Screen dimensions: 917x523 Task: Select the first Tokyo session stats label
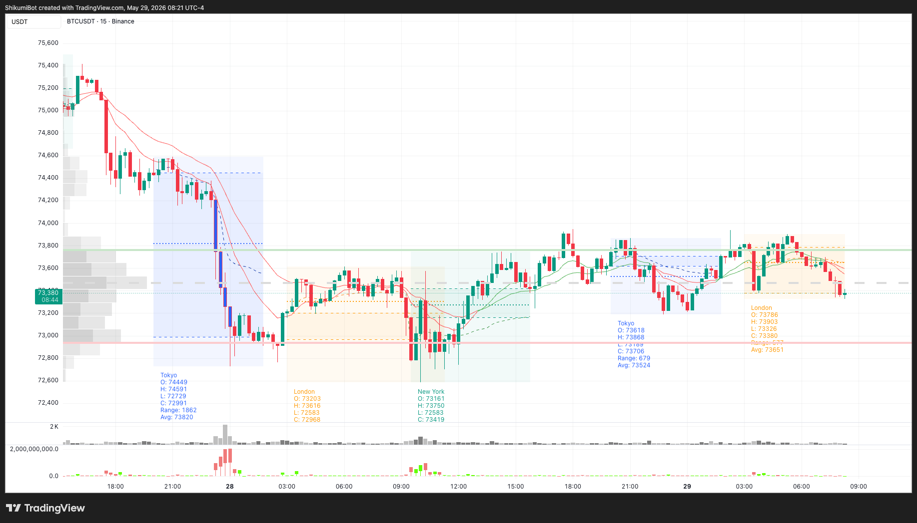pyautogui.click(x=178, y=396)
